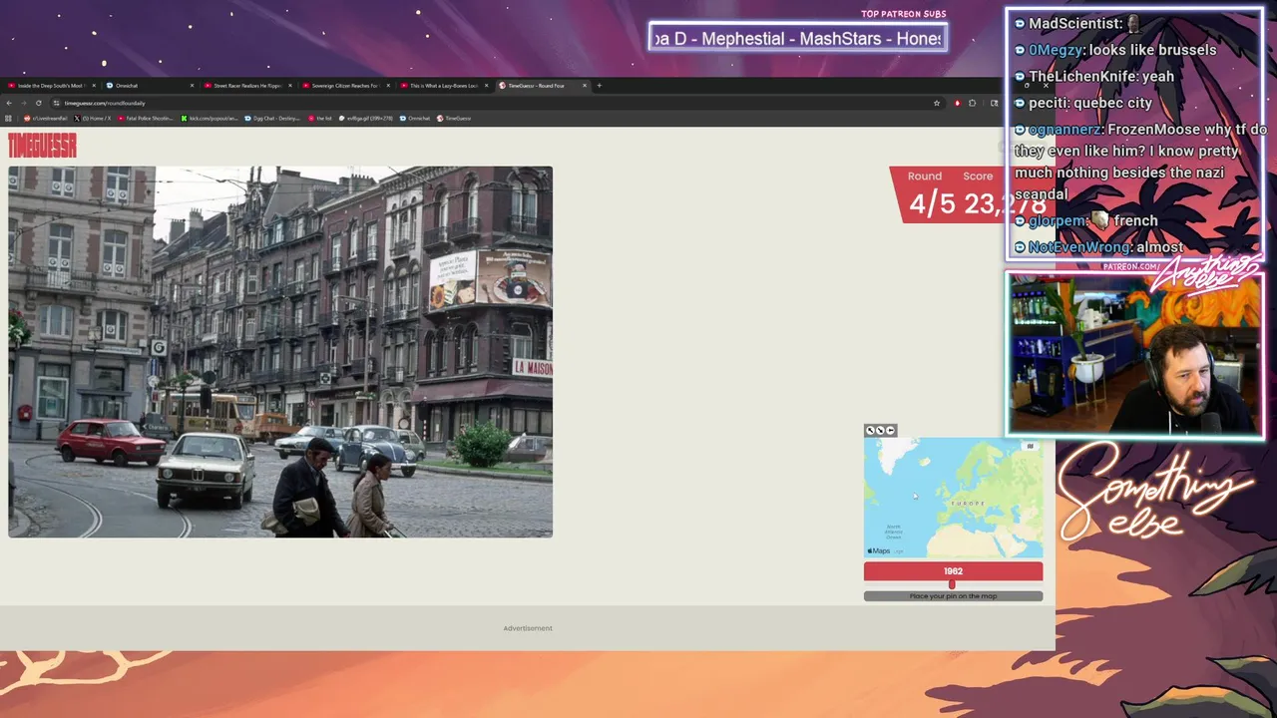Open the TimeGuessr bookmark
1277x718 pixels.
(x=454, y=119)
